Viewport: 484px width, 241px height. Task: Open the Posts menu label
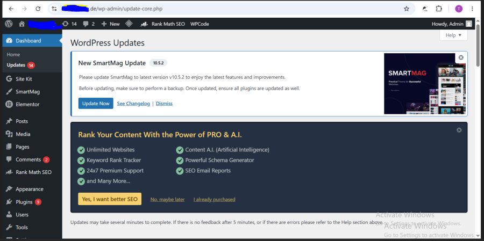22,121
